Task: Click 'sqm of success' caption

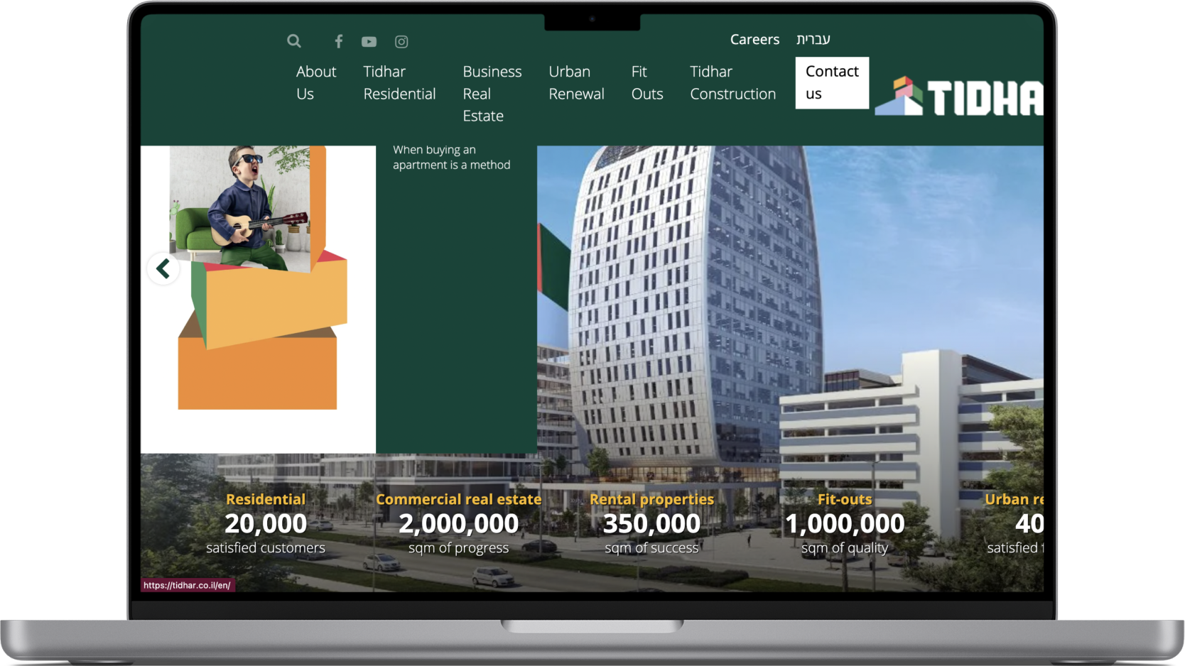Action: (651, 548)
